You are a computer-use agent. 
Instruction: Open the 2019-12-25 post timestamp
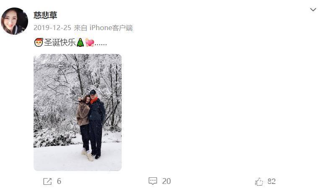[52, 28]
